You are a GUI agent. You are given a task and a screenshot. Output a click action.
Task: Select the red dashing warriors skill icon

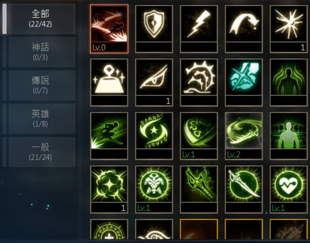(x=109, y=29)
